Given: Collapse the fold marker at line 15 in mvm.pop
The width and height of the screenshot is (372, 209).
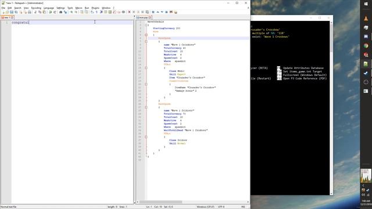Looking at the screenshot, I should coord(146,68).
